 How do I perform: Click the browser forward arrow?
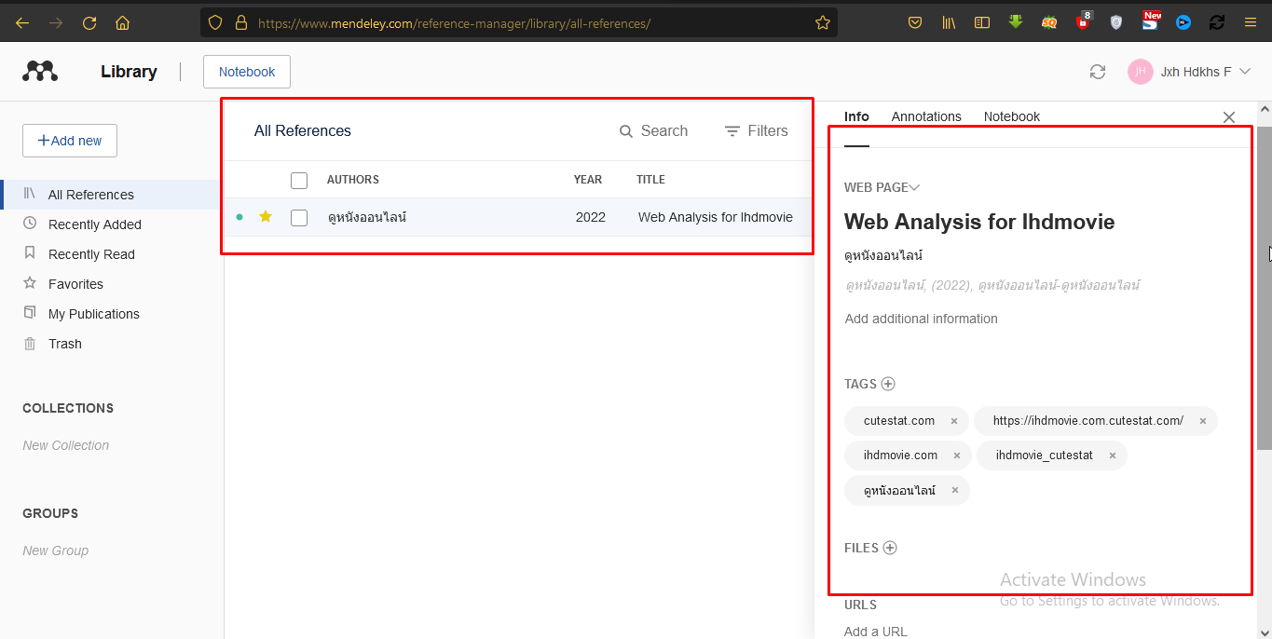pyautogui.click(x=56, y=22)
